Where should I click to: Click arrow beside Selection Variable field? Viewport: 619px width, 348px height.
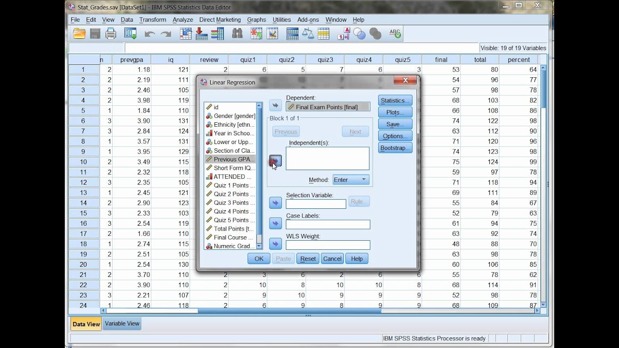[x=275, y=203]
